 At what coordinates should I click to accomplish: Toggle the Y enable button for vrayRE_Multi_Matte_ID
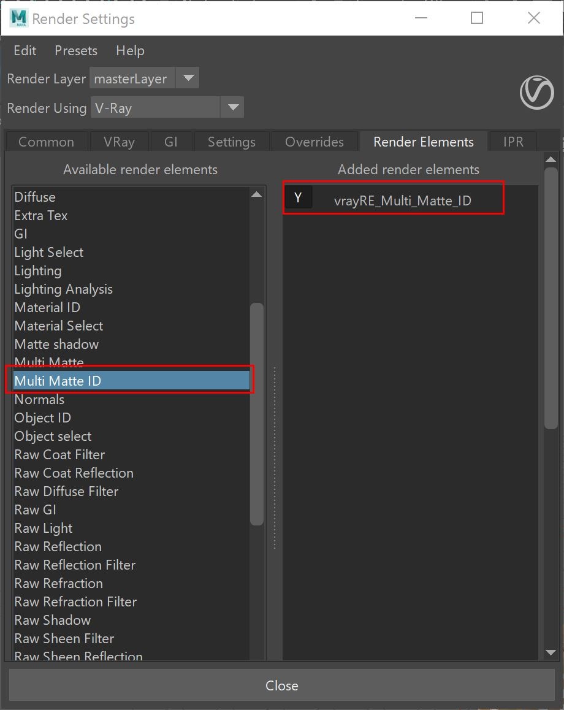(x=298, y=198)
